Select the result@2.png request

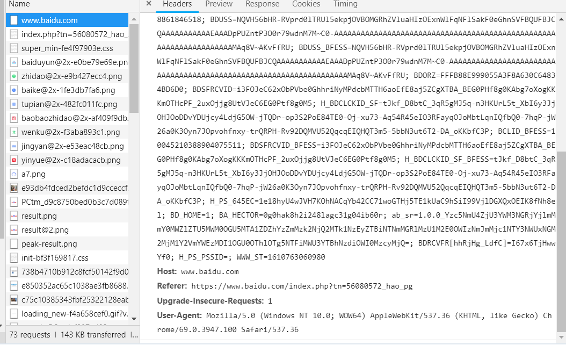pos(67,230)
